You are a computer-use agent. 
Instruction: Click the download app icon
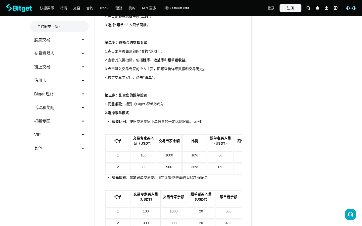tap(327, 8)
